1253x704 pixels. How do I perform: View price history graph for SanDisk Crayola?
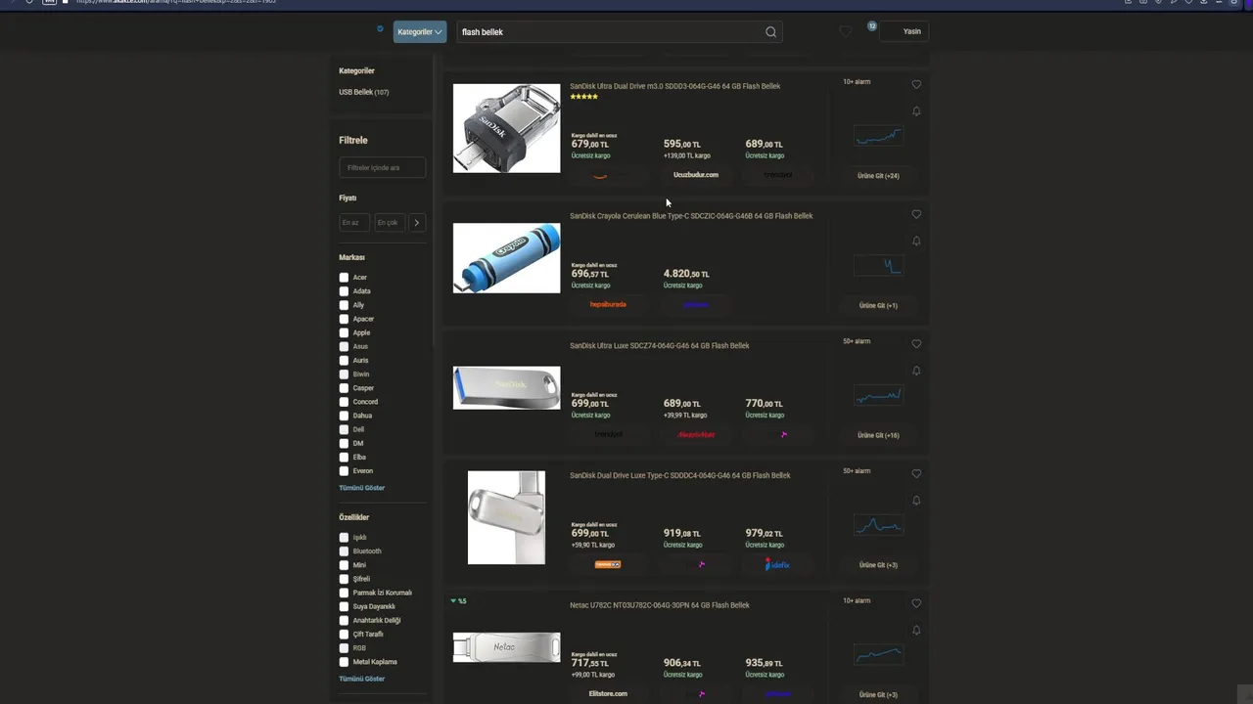[x=878, y=265]
